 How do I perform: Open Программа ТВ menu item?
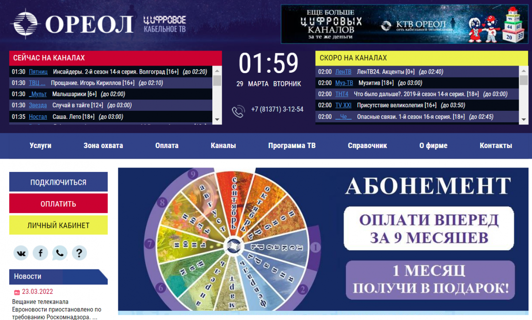click(292, 145)
